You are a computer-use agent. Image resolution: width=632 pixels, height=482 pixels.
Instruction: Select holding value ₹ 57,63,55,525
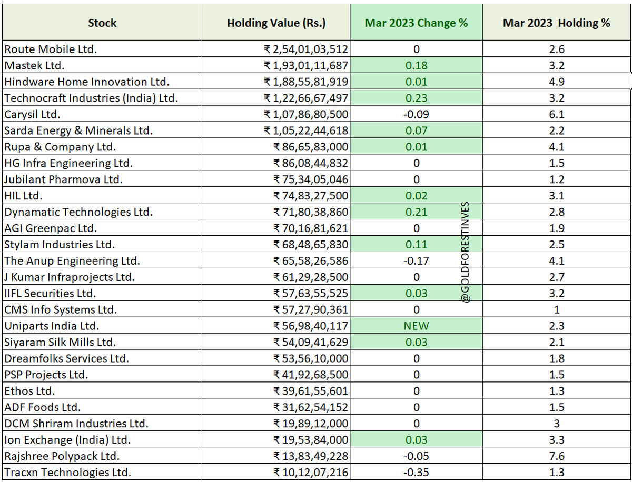(x=276, y=294)
